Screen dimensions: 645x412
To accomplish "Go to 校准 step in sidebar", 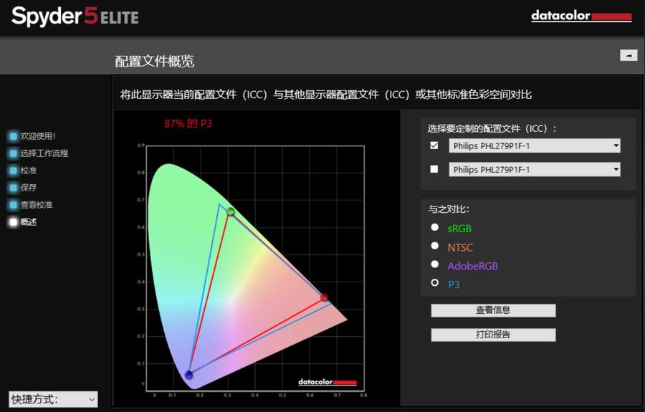I will pyautogui.click(x=29, y=171).
